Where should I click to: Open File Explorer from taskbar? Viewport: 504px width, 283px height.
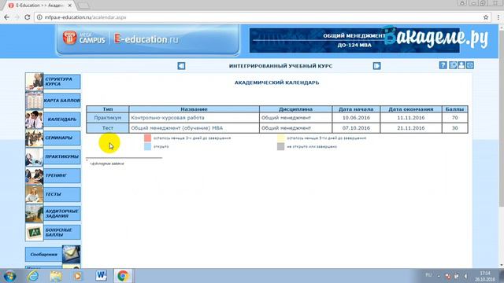(x=56, y=276)
